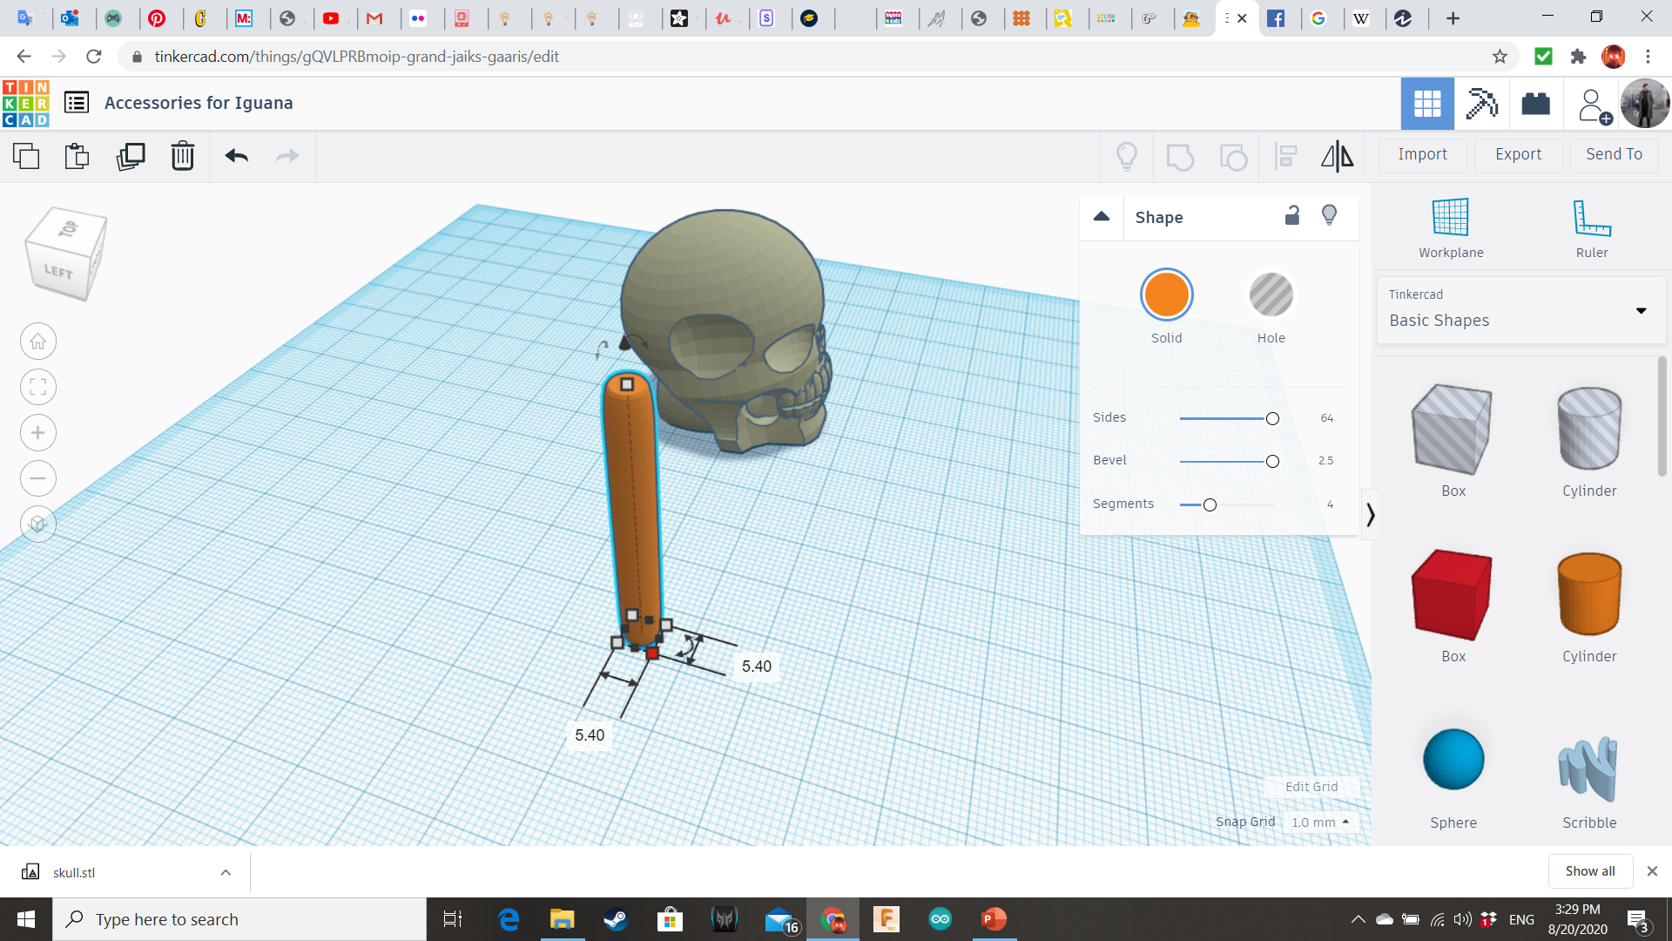Invite a collaborator with add-person icon

1594,105
